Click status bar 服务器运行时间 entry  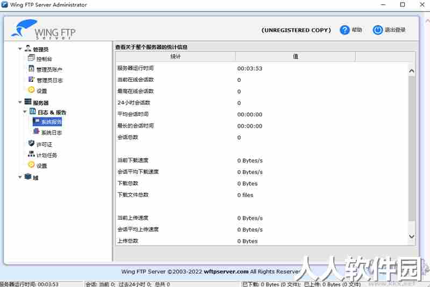point(30,284)
